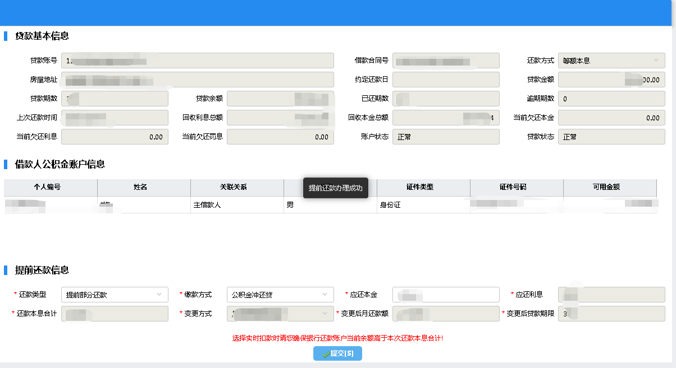676x368 pixels.
Task: Click the 账户状态 field showing 正常
Action: click(x=446, y=137)
